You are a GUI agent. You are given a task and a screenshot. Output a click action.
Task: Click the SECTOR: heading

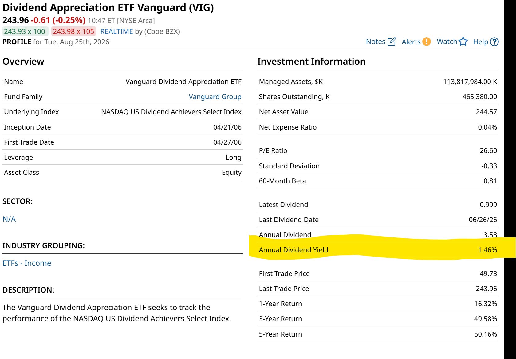[x=18, y=201]
